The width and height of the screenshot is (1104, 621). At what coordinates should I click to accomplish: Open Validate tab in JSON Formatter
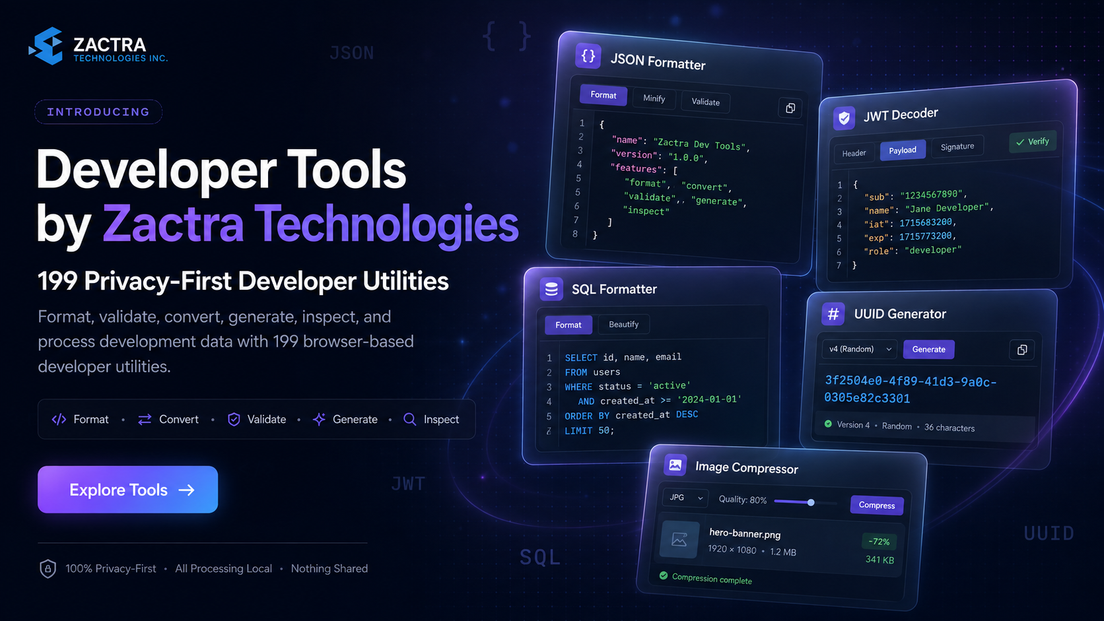tap(705, 102)
